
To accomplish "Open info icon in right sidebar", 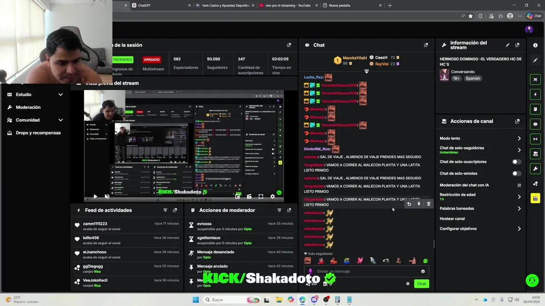I will coord(535,45).
